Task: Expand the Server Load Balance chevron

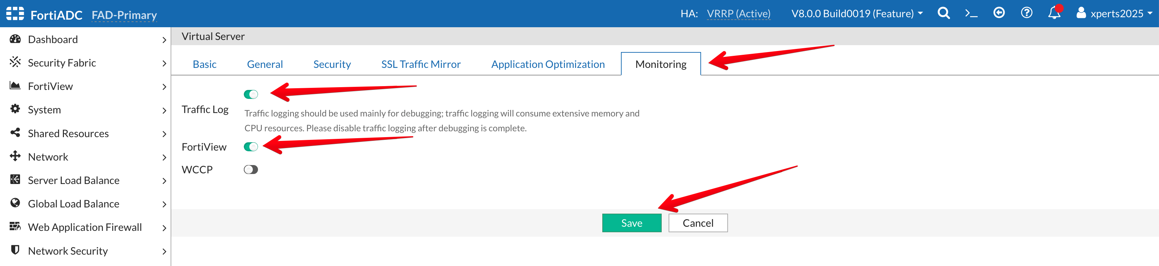Action: pyautogui.click(x=164, y=181)
